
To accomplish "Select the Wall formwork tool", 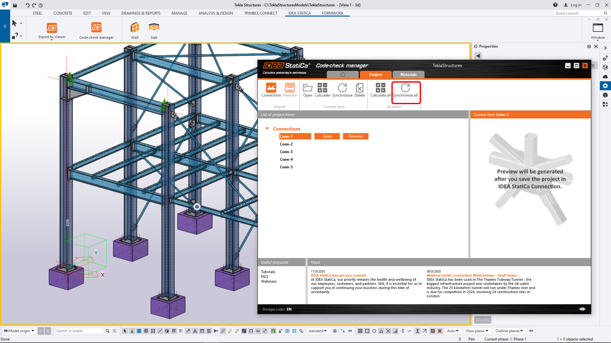I will [x=134, y=29].
